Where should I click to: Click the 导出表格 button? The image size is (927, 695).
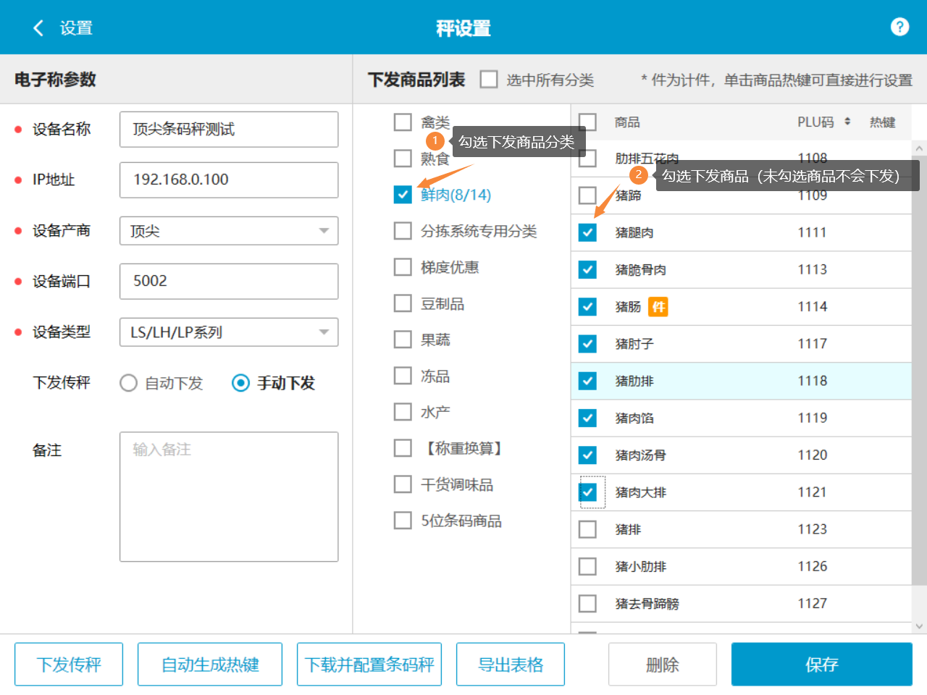click(x=511, y=664)
